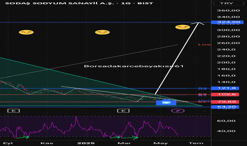Select the smirk emoji furthest left on chart
The image size is (247, 146).
[x=26, y=32]
